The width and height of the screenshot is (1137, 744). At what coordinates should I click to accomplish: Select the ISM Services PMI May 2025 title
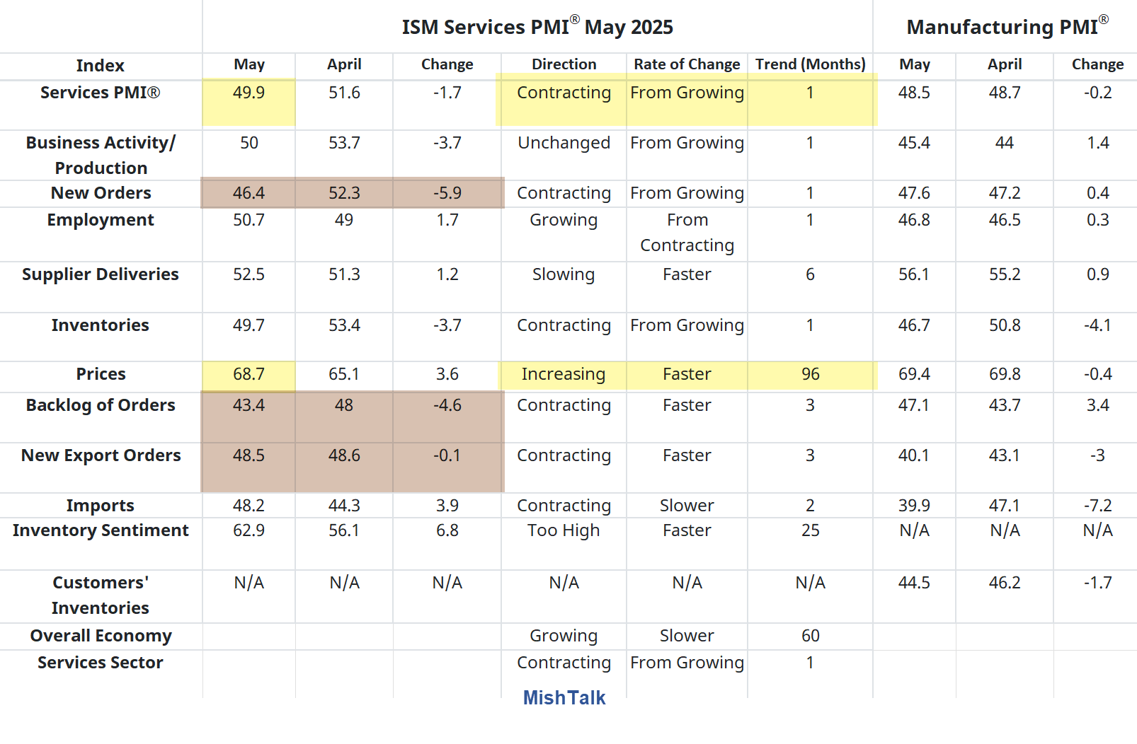point(538,27)
